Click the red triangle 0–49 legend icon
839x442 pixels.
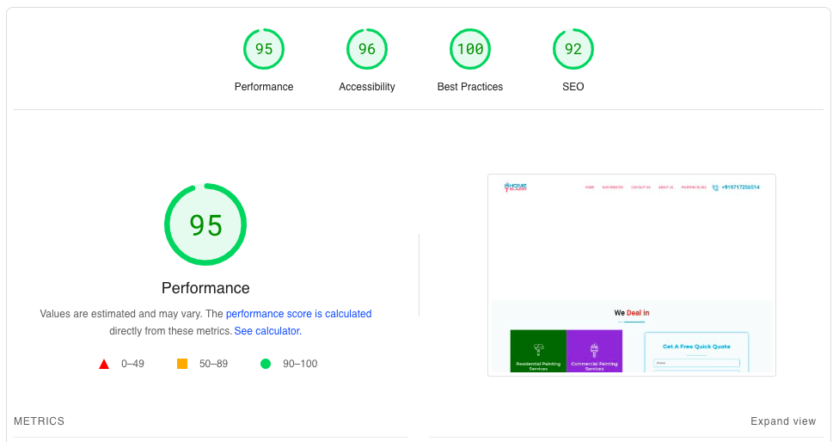[104, 364]
